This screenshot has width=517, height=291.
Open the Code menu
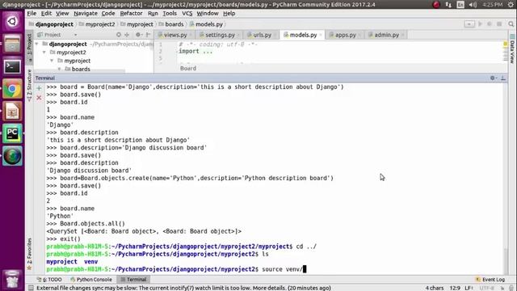tap(108, 14)
